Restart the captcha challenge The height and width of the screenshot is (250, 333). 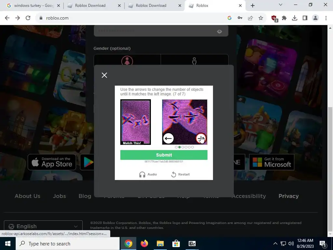pyautogui.click(x=180, y=174)
